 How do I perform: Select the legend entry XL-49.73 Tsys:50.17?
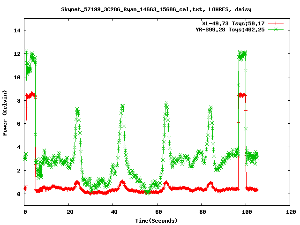pos(233,23)
